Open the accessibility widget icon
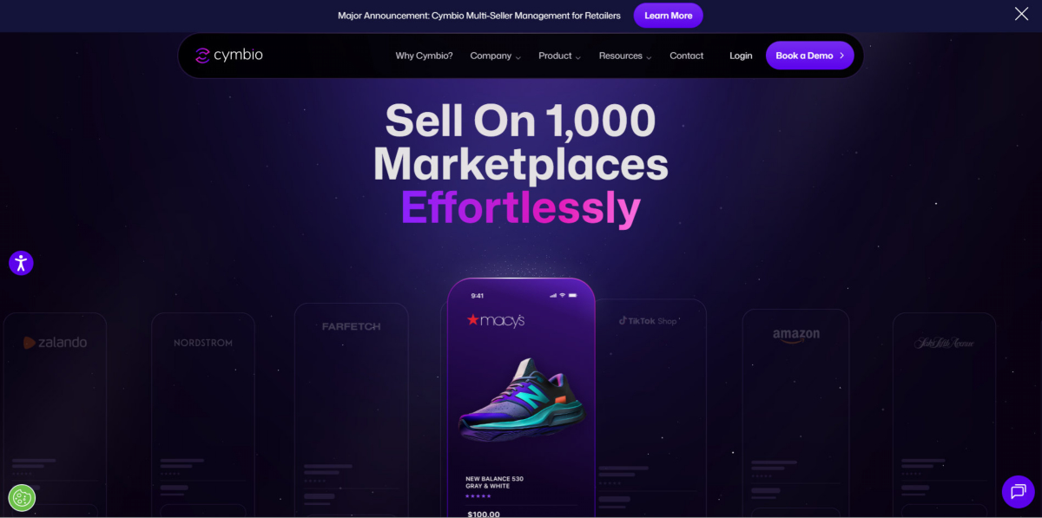 coord(21,263)
